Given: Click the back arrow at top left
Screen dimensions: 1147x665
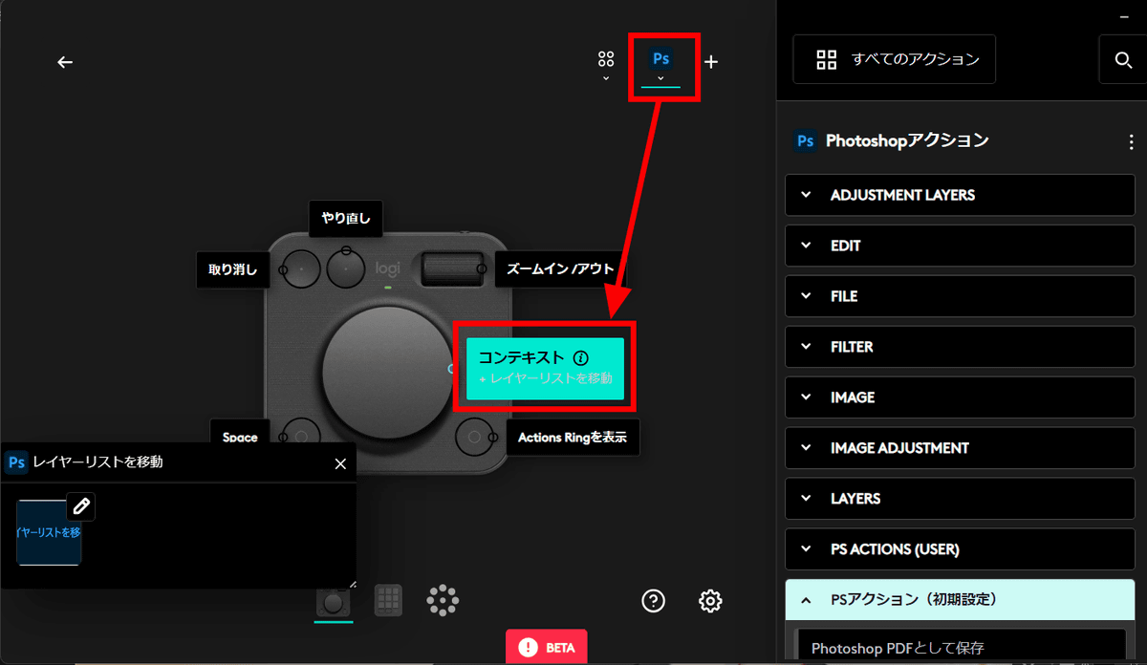Looking at the screenshot, I should click(64, 61).
